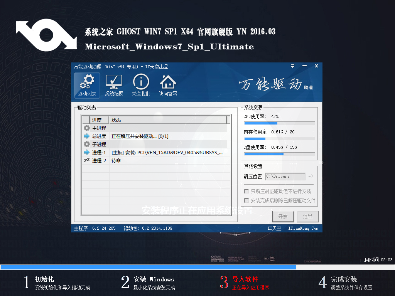This screenshot has width=395, height=296.
Task: Click the 万能驱动 助理 calligraphy logo
Action: coord(275,84)
